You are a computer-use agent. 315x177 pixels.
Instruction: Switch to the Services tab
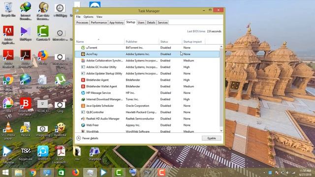pos(163,23)
